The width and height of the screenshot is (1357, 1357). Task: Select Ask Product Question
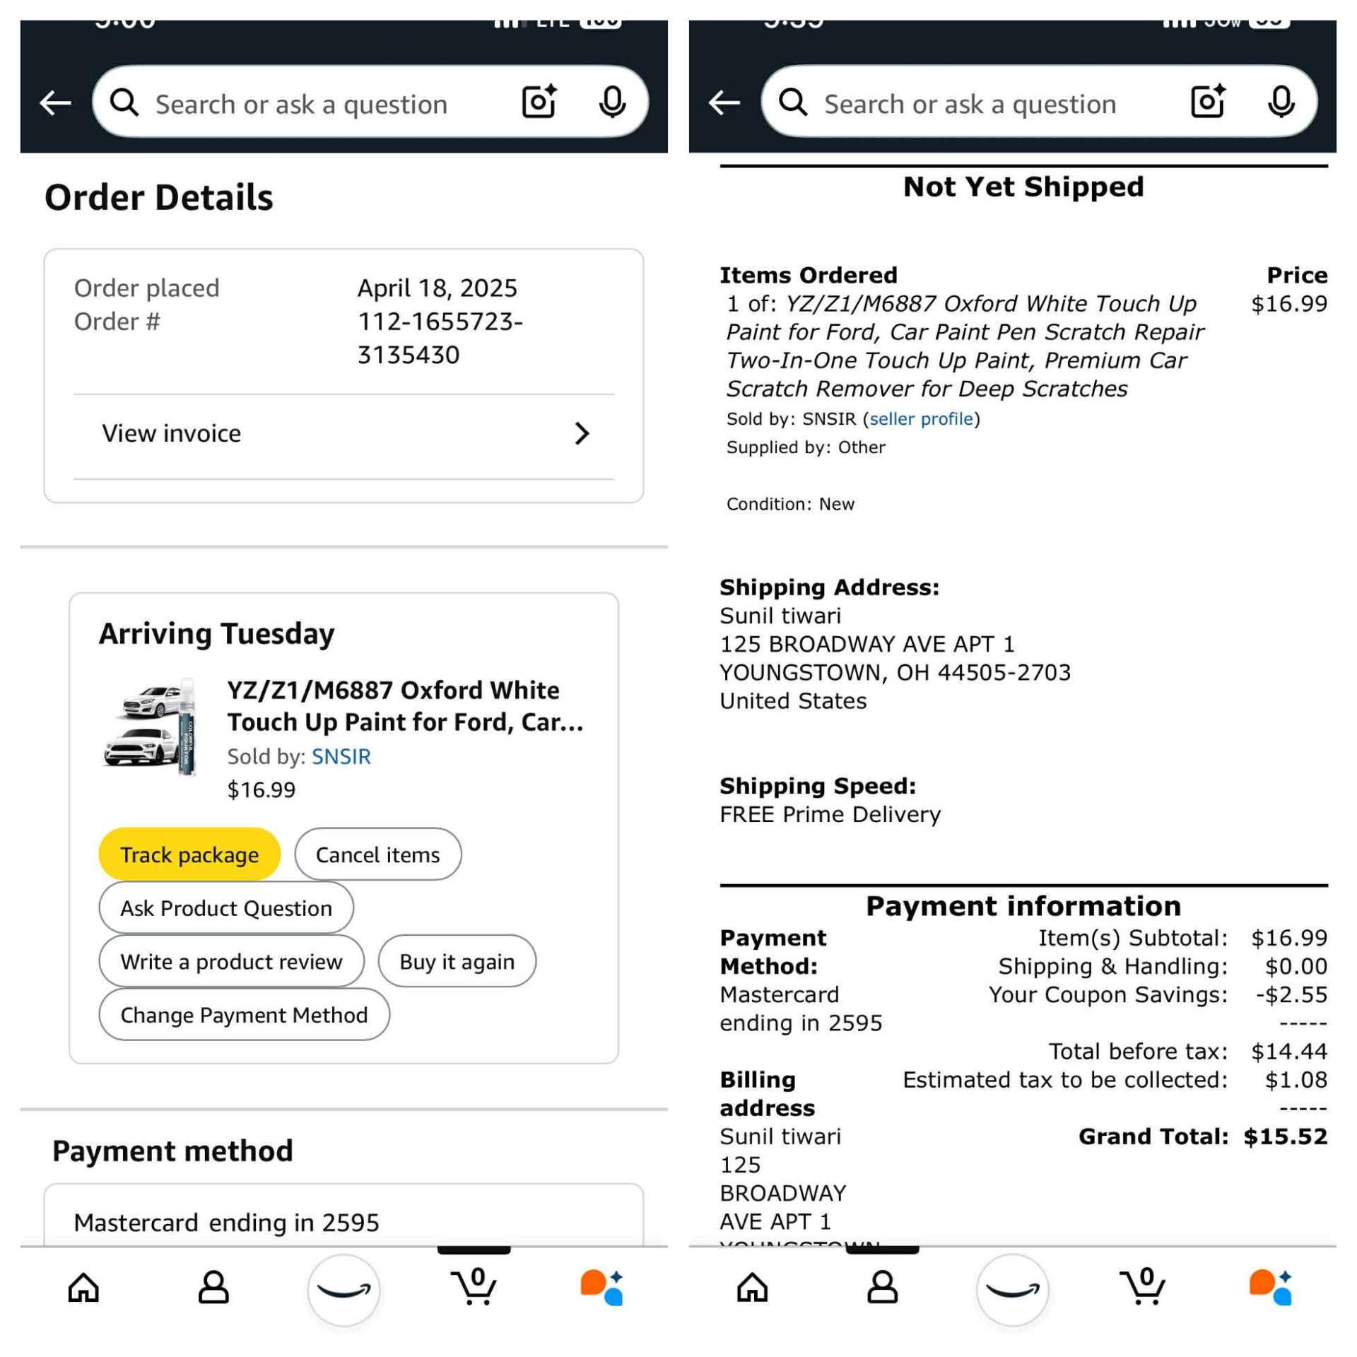point(226,908)
